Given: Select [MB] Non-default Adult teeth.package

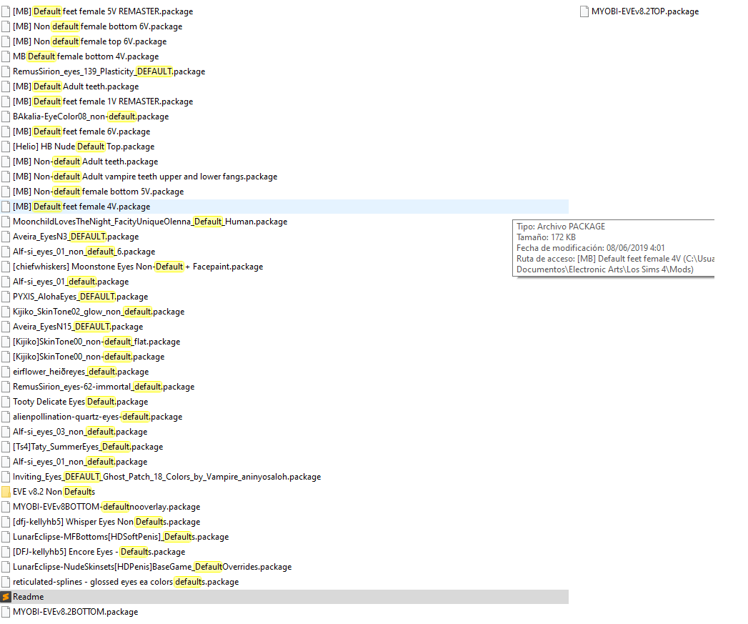Looking at the screenshot, I should [x=86, y=162].
